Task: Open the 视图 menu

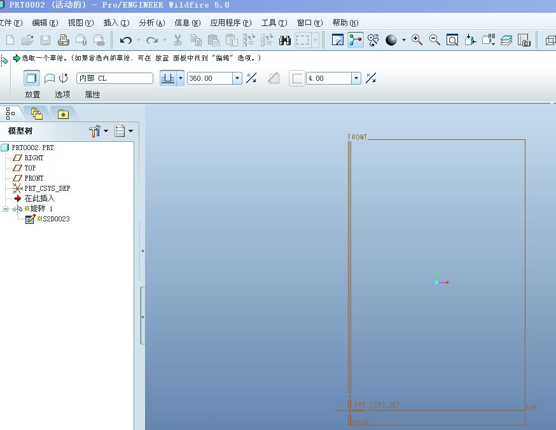Action: pos(81,23)
